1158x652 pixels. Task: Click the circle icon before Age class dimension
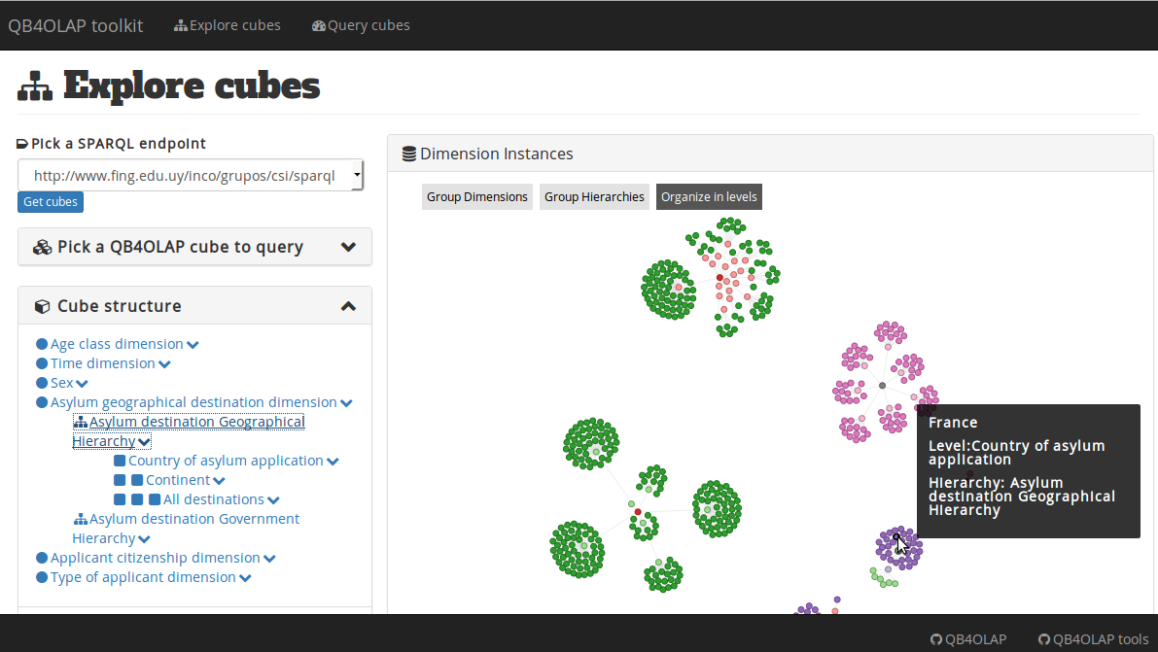[x=42, y=344]
